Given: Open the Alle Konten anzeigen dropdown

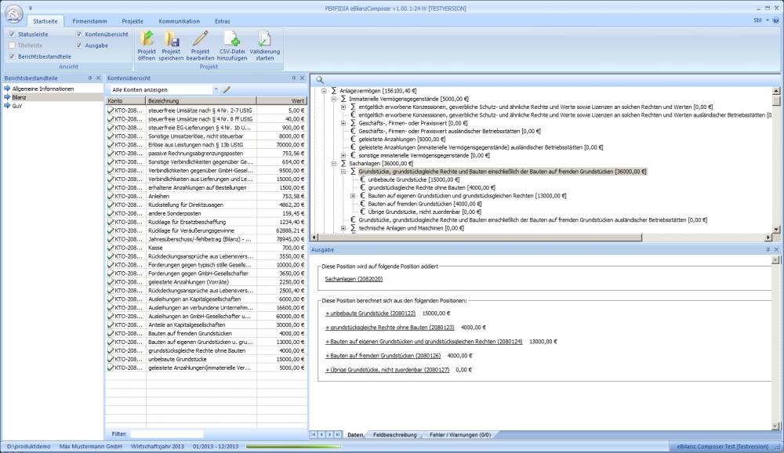Looking at the screenshot, I should coord(216,89).
